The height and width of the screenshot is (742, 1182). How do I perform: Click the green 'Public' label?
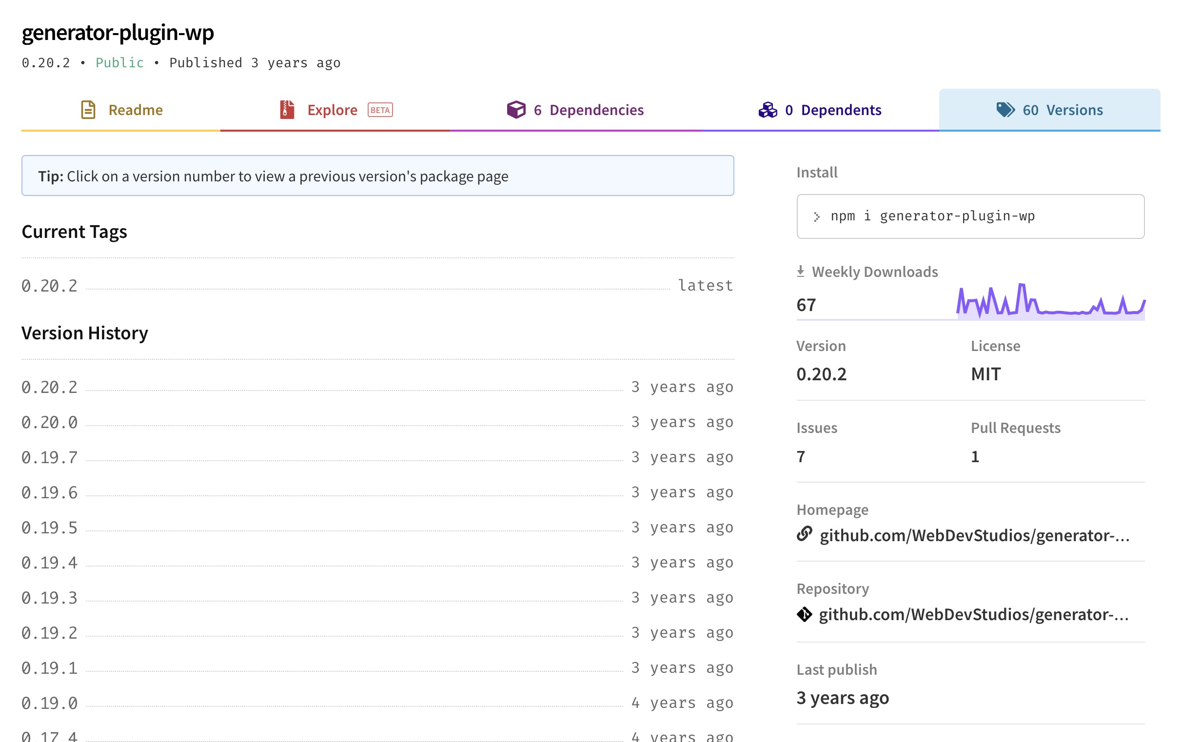pos(120,63)
